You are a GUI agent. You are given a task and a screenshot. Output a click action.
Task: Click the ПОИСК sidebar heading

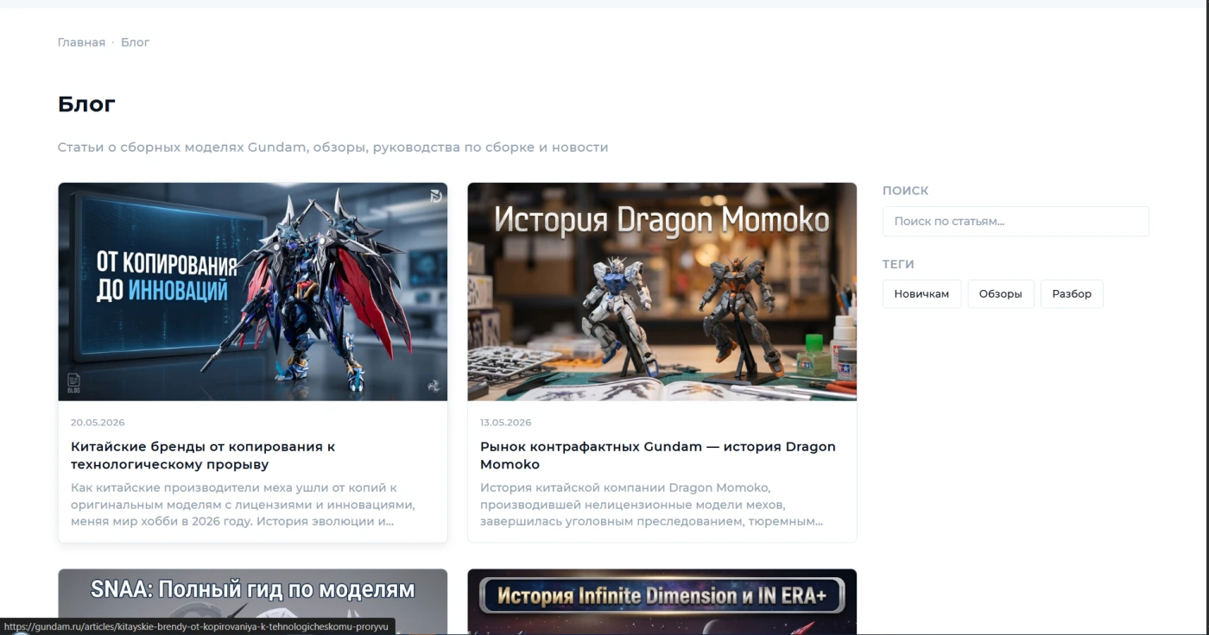(x=905, y=191)
